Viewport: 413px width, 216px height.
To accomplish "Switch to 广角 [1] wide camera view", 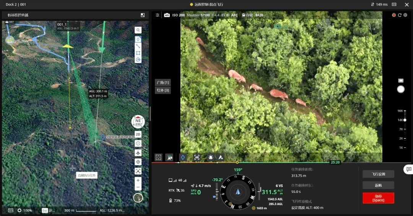I will [x=163, y=82].
